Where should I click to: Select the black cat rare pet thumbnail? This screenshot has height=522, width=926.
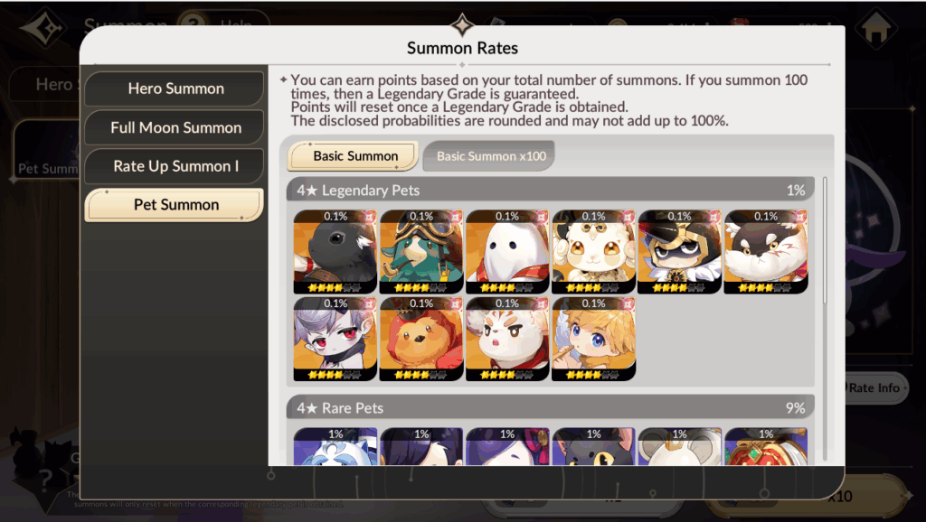tap(593, 446)
